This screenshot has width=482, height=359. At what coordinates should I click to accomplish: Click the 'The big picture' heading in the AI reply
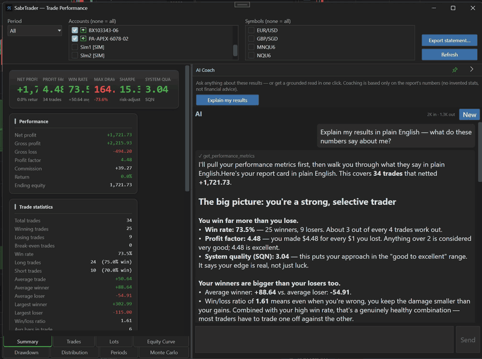pyautogui.click(x=297, y=202)
